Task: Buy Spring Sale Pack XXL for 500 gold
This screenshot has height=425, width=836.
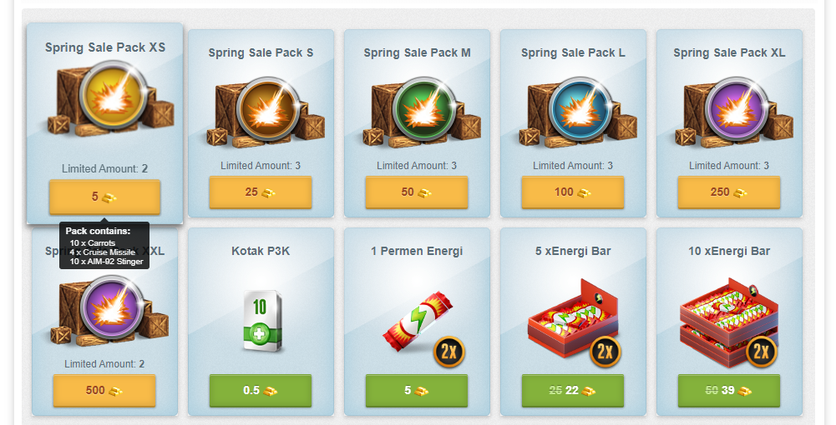Action: 104,391
